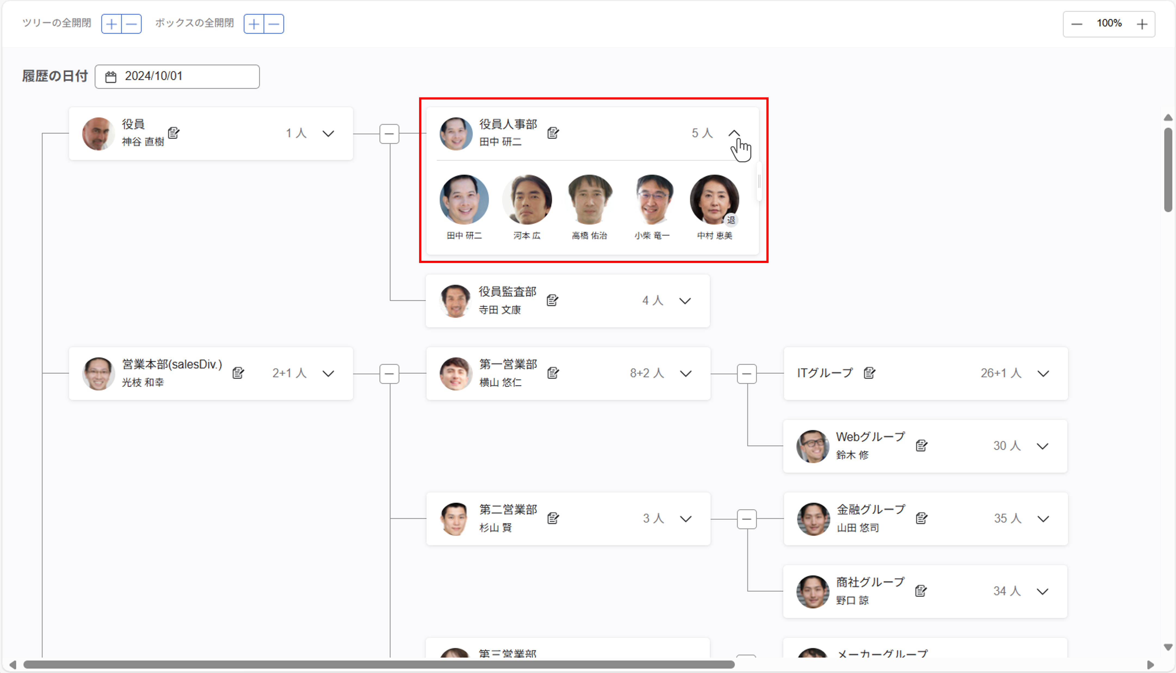The width and height of the screenshot is (1176, 673).
Task: Collapse the 役員人事部 member list
Action: (x=734, y=134)
